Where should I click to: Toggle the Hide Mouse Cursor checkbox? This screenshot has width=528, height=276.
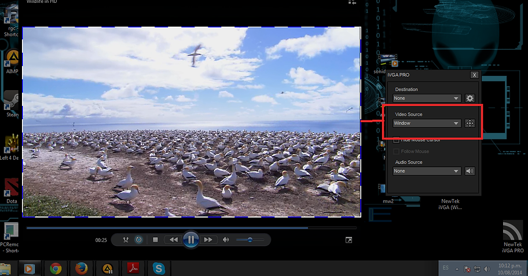coord(397,139)
